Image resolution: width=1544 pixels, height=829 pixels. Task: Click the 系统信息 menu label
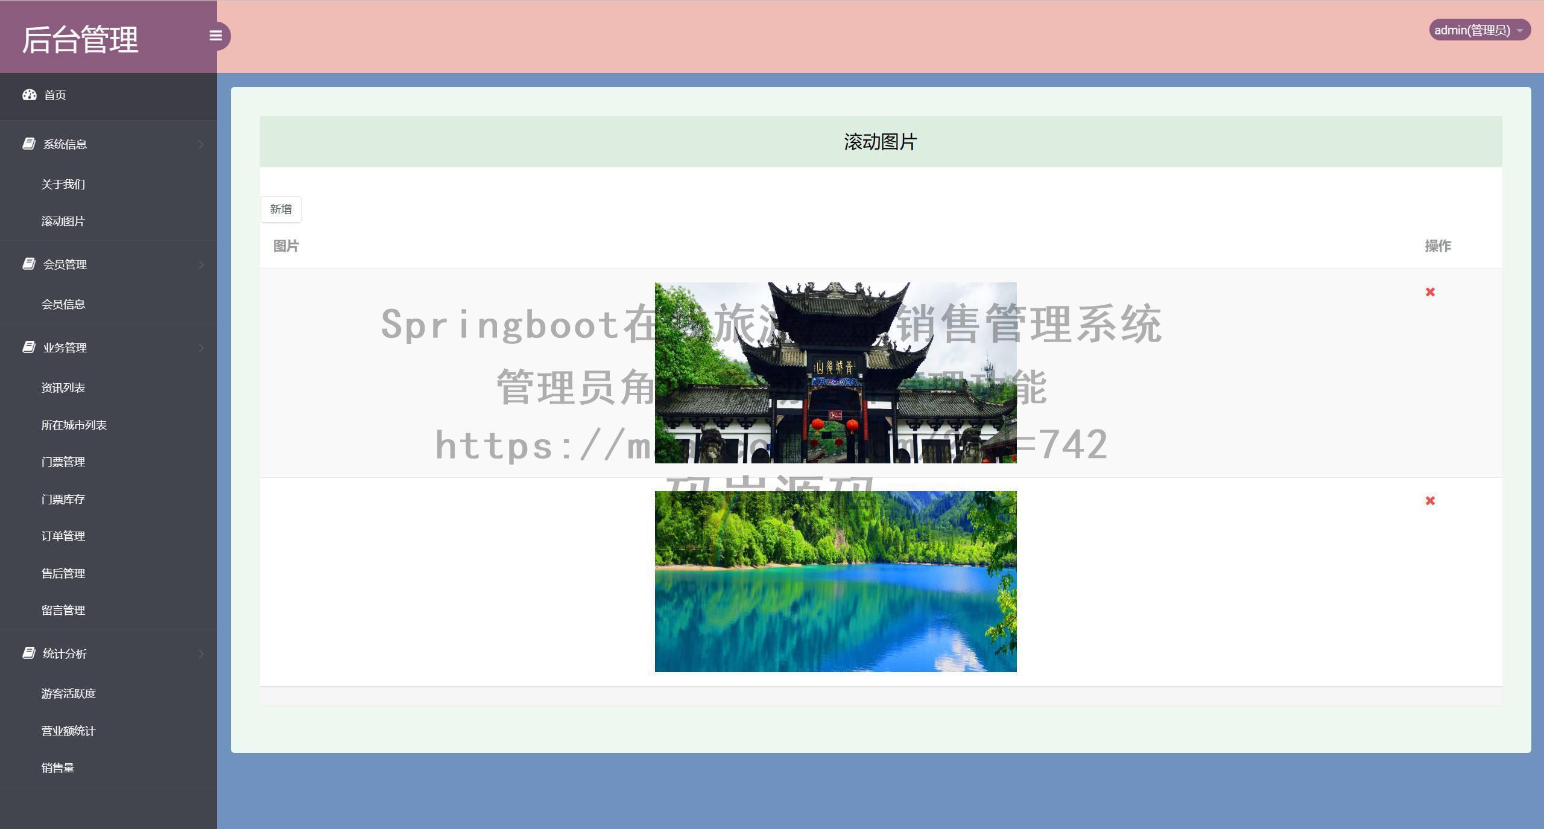coord(65,144)
